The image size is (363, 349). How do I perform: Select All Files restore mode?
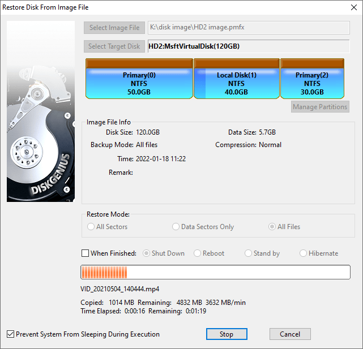pyautogui.click(x=272, y=227)
